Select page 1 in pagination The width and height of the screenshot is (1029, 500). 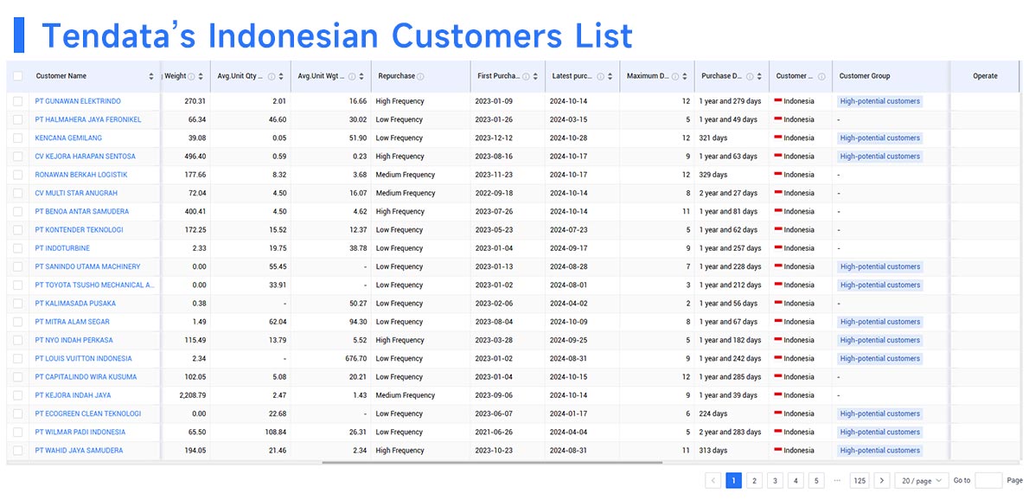pyautogui.click(x=733, y=480)
